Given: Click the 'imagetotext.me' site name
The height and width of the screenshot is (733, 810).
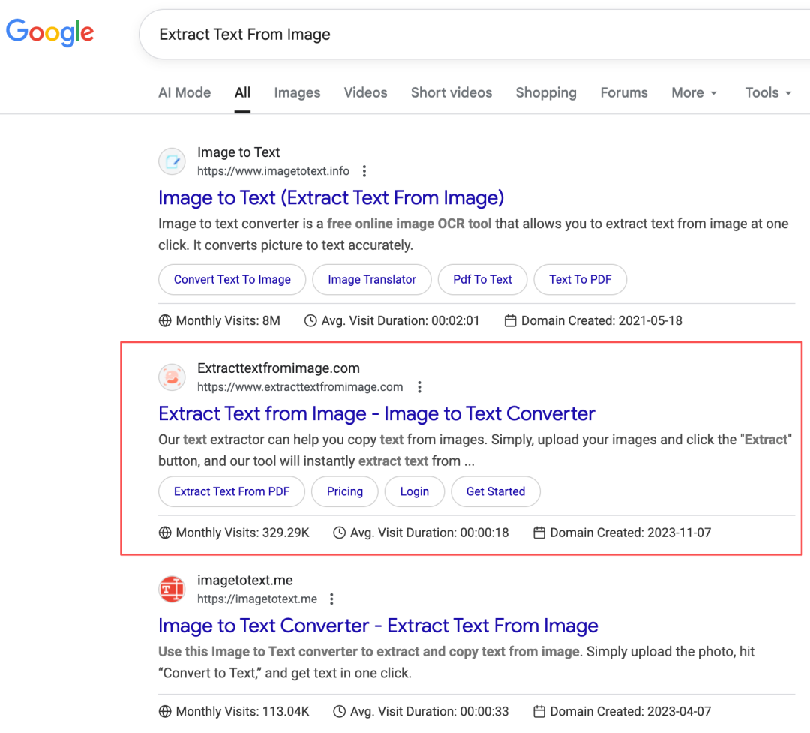Looking at the screenshot, I should (x=244, y=581).
